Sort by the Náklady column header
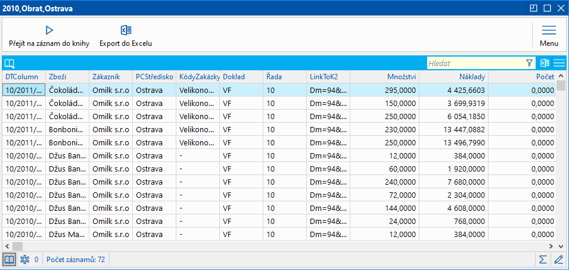The image size is (569, 271). (453, 77)
